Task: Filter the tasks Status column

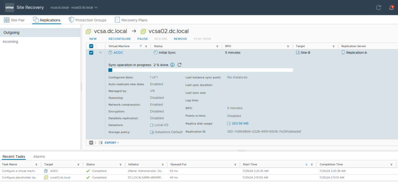Action: 120,164
